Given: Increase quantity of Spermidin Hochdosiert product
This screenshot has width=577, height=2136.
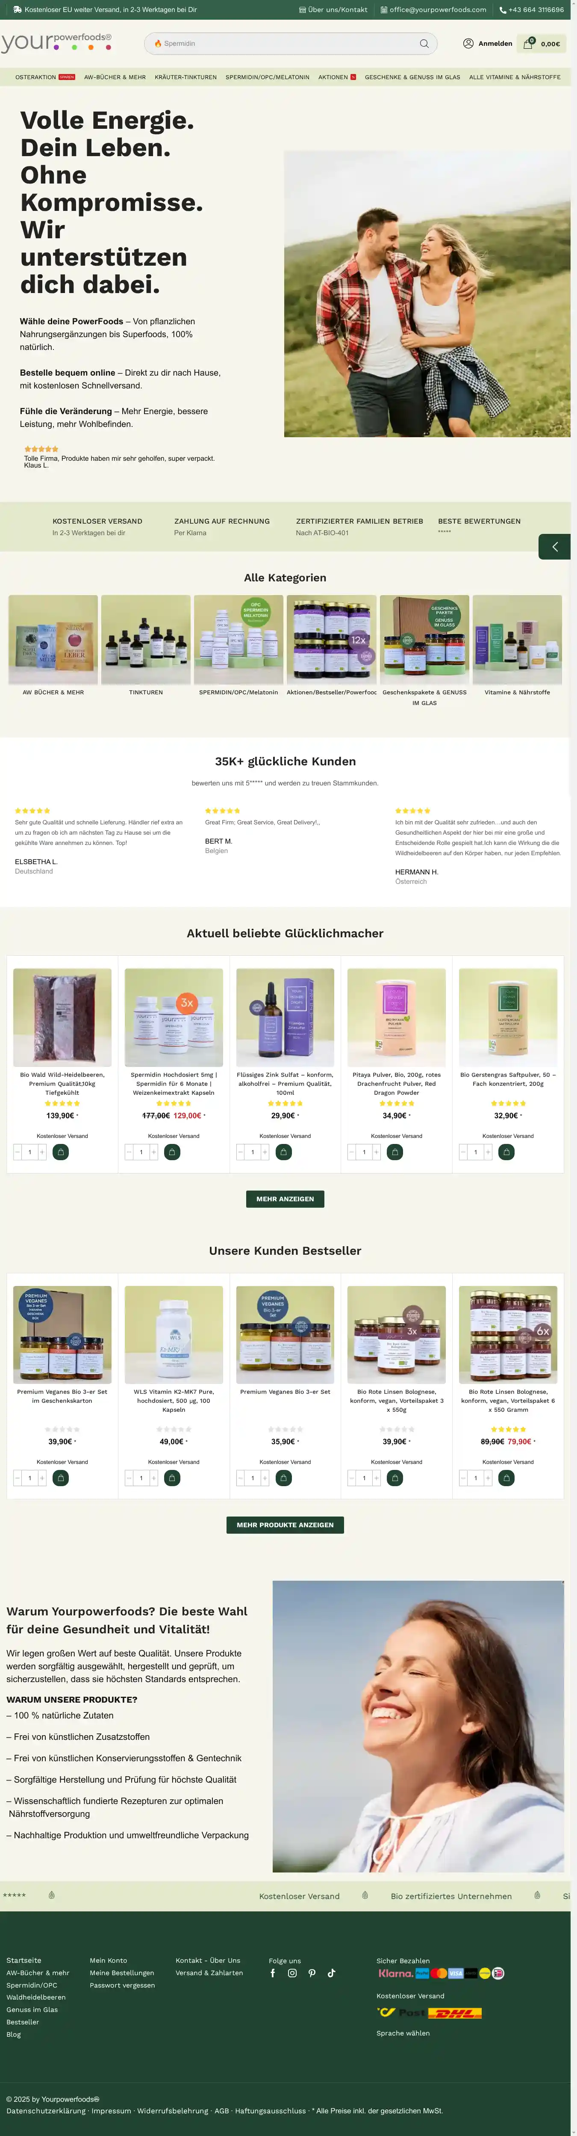Looking at the screenshot, I should [153, 1152].
